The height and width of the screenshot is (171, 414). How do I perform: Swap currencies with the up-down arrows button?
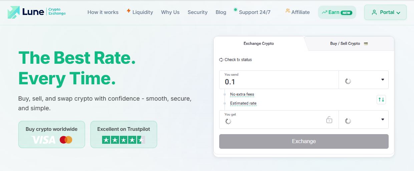point(381,99)
